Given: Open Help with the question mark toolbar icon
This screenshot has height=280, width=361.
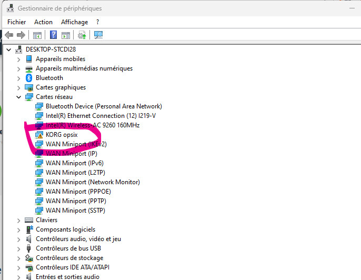Looking at the screenshot, I should tap(54, 35).
